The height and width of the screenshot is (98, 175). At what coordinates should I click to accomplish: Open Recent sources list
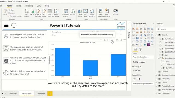point(56,13)
